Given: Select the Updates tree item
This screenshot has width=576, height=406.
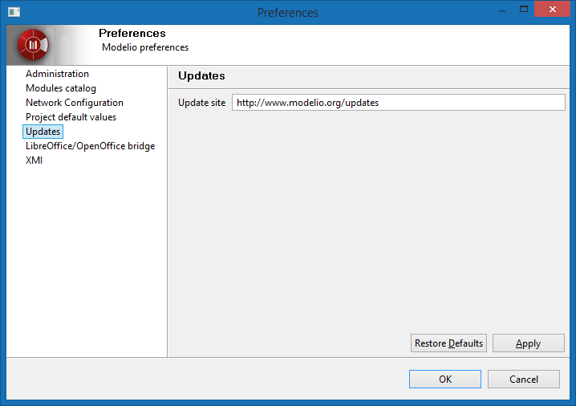Looking at the screenshot, I should [43, 132].
